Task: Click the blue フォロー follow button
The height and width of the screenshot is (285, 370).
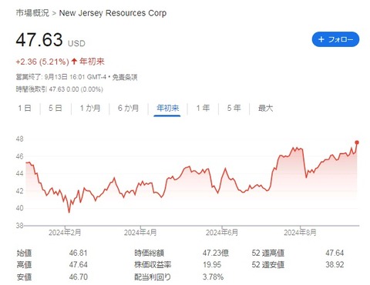Action: [335, 39]
